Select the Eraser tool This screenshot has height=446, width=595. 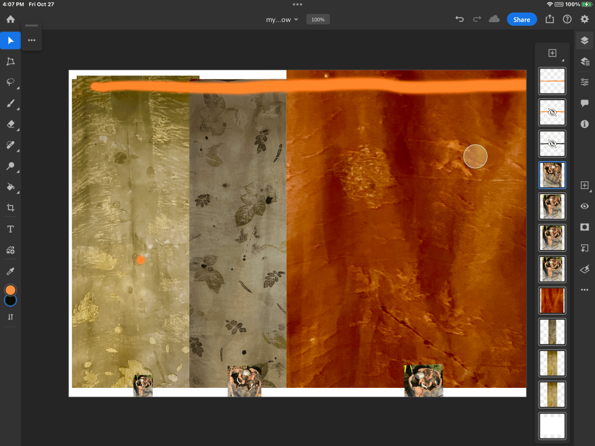tap(10, 124)
